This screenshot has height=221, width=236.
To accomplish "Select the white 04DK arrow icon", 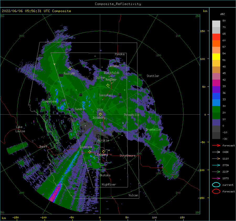I will (x=216, y=152).
